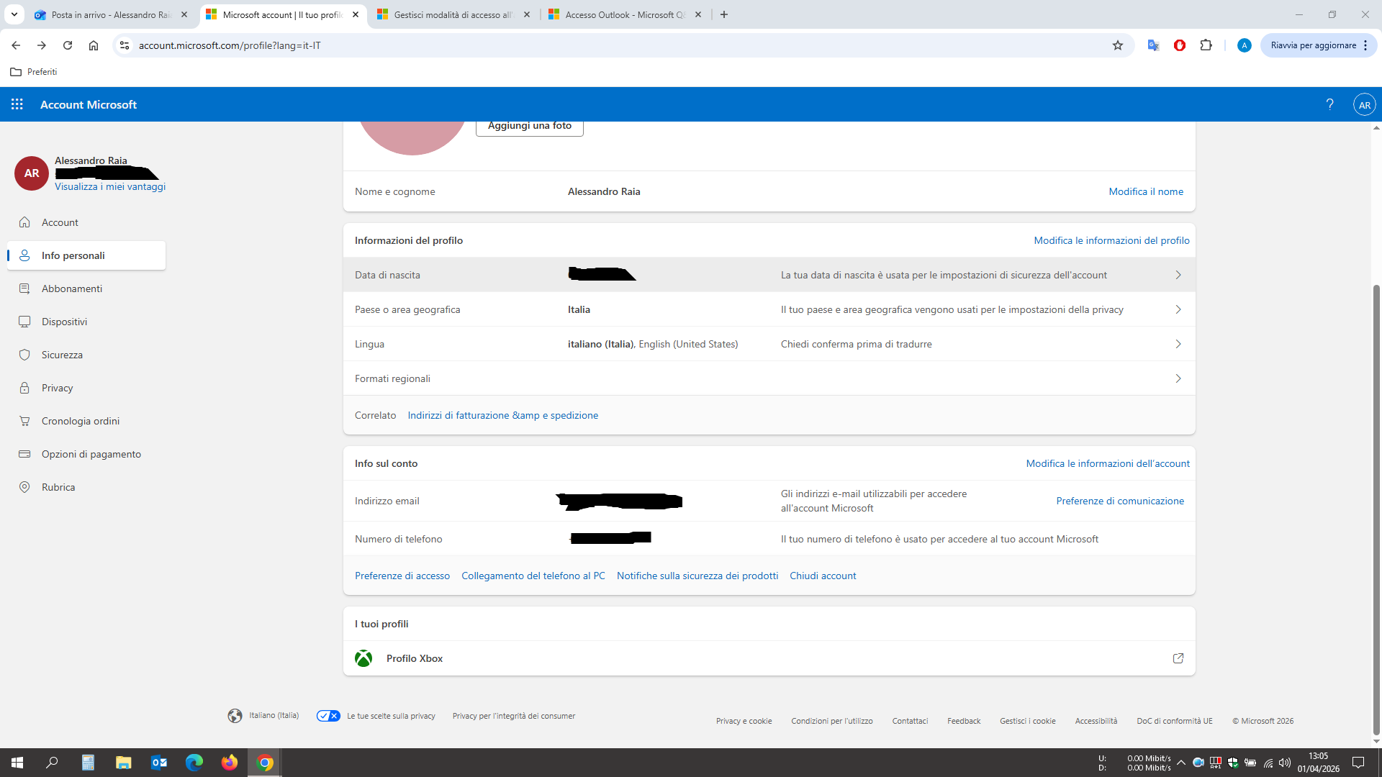Click the Chiudi account link
Image resolution: width=1382 pixels, height=777 pixels.
point(823,576)
